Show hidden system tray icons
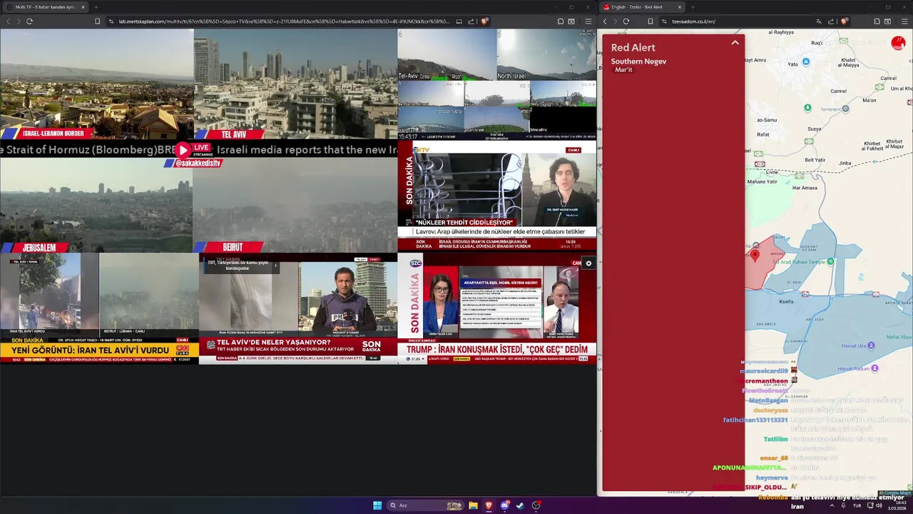The width and height of the screenshot is (913, 514). (832, 505)
